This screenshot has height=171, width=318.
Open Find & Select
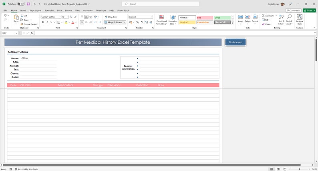click(x=289, y=20)
